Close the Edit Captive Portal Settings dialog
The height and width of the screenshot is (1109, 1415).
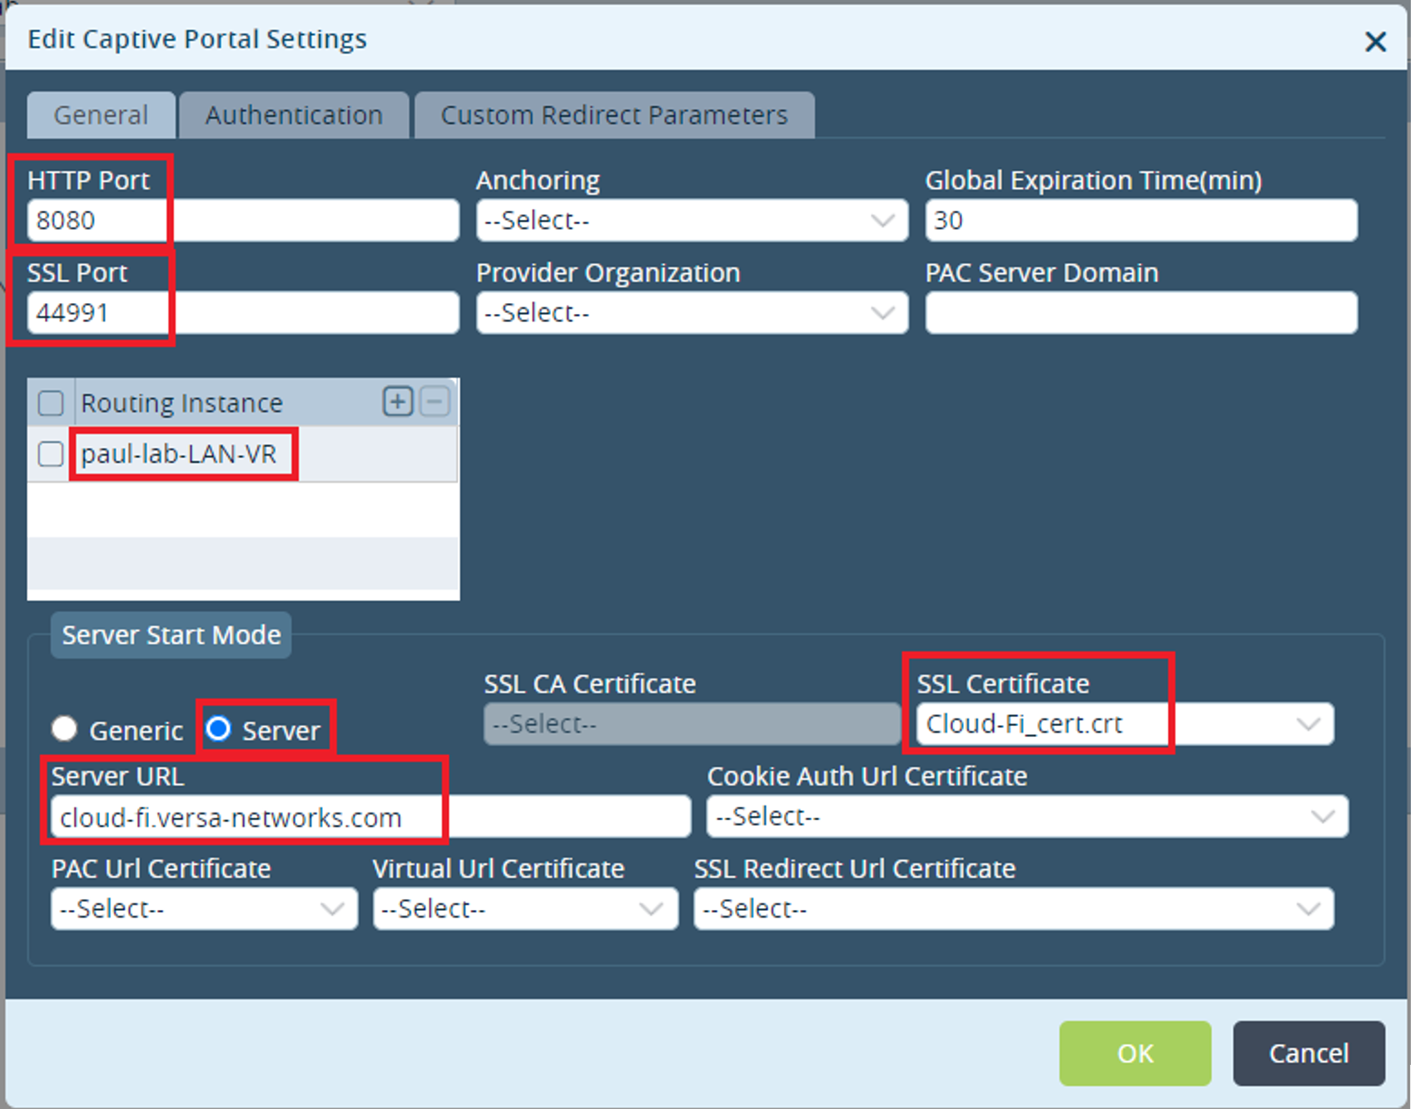[1375, 41]
